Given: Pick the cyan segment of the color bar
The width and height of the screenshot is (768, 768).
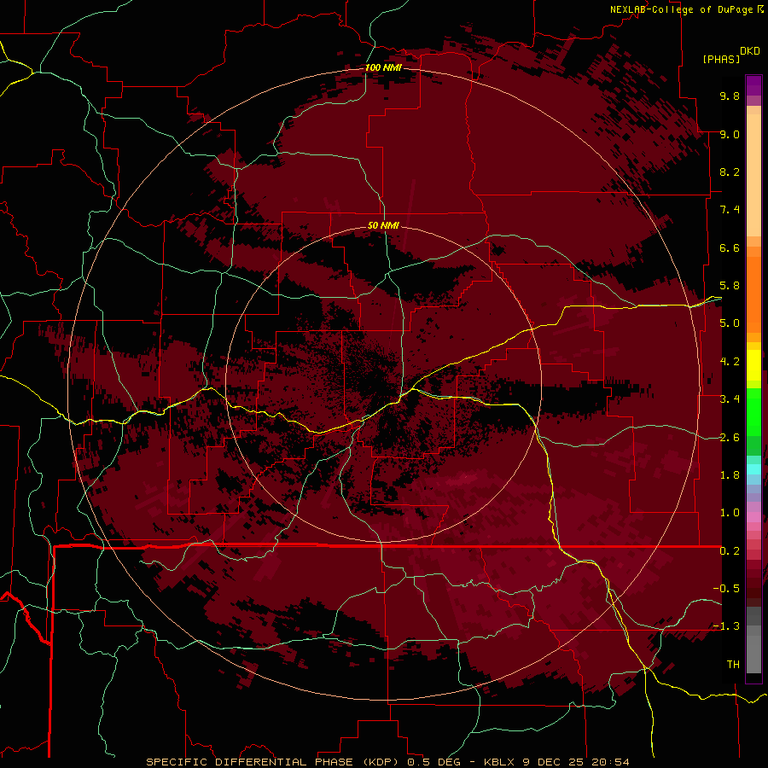Looking at the screenshot, I should pos(753,469).
